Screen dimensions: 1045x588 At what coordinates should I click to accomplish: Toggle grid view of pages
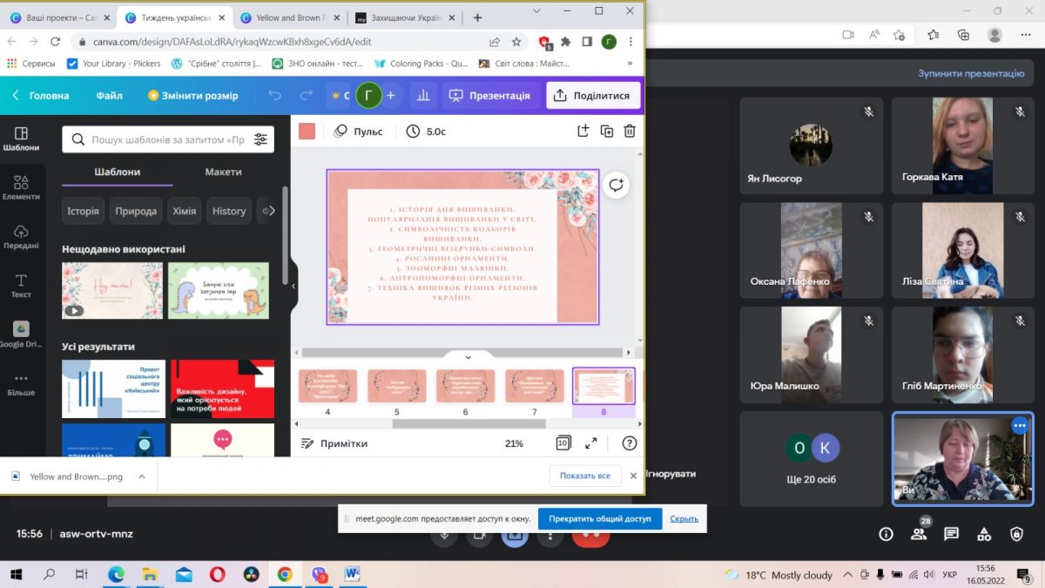563,443
